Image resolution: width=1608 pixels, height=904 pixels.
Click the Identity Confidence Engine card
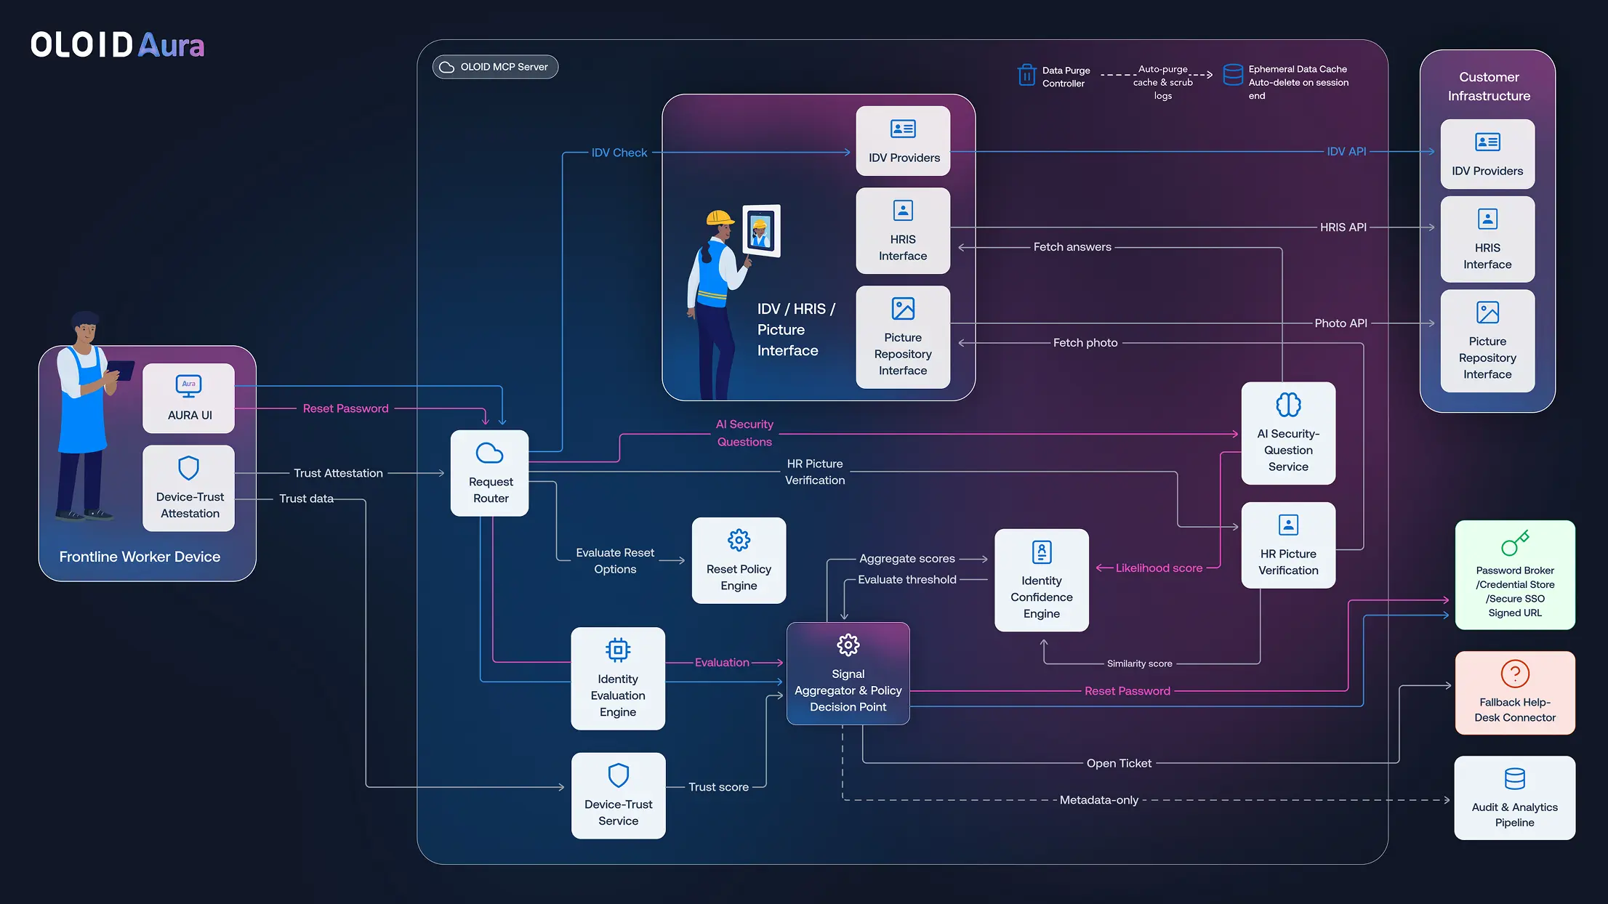click(1041, 580)
